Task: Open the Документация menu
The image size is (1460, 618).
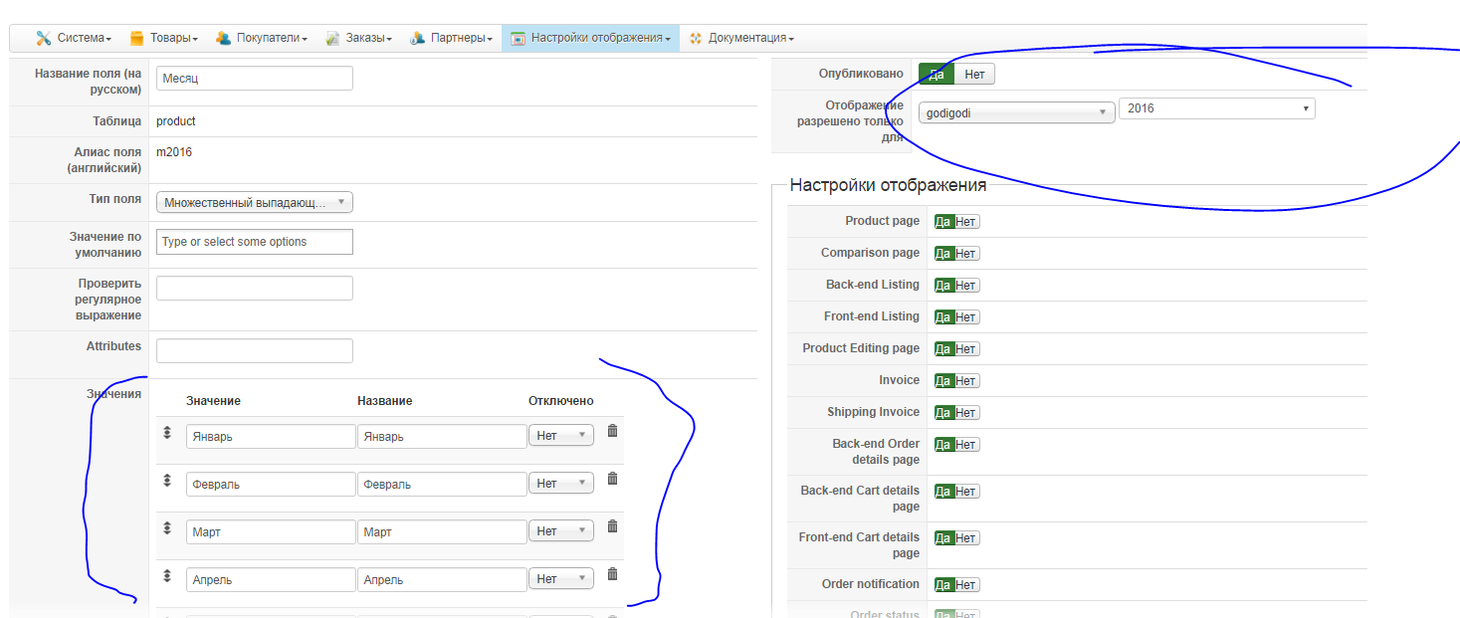Action: (740, 38)
